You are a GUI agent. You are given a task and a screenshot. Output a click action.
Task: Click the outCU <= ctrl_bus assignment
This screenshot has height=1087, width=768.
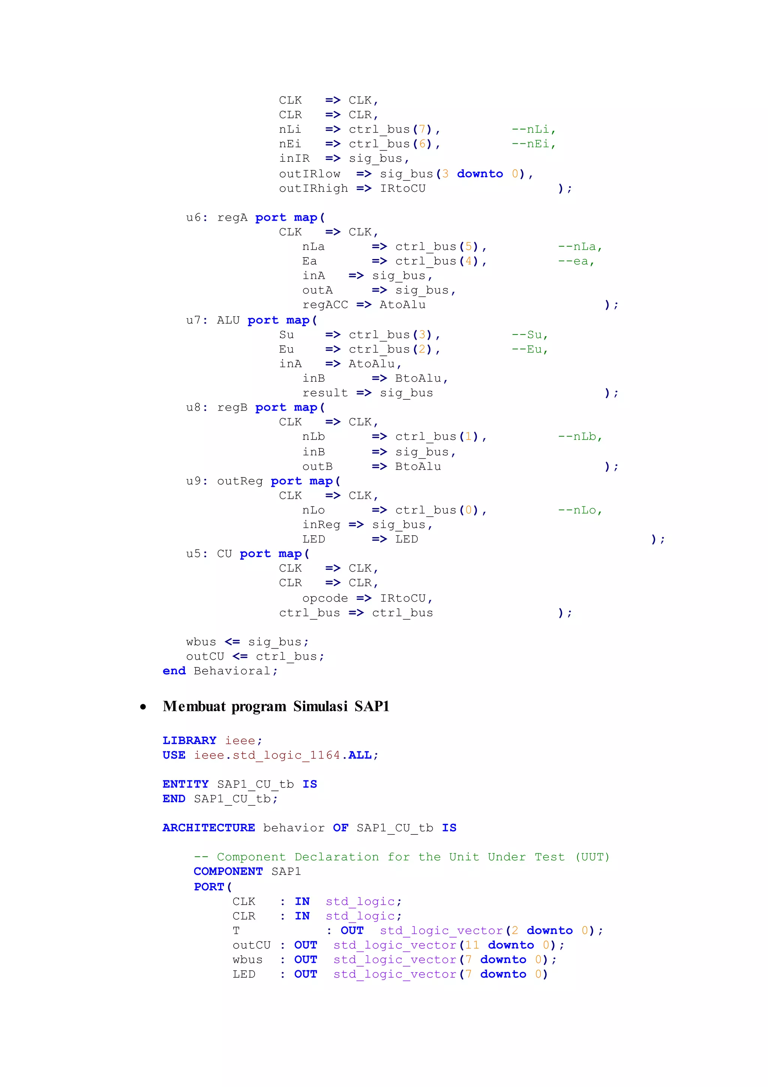[255, 656]
